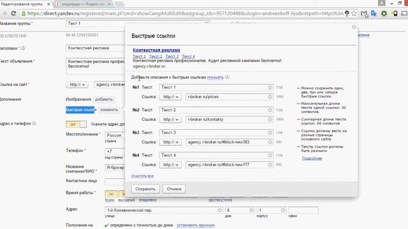The image size is (408, 229).
Task: Clear the r-broker.ru/prices link field
Action: pyautogui.click(x=270, y=97)
